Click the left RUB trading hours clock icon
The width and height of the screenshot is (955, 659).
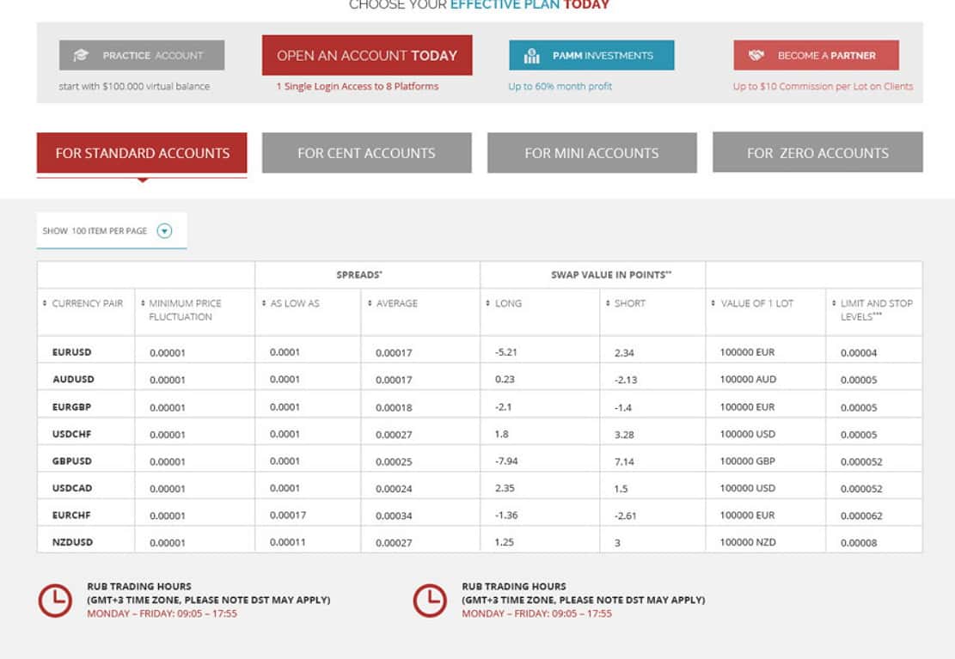coord(55,601)
